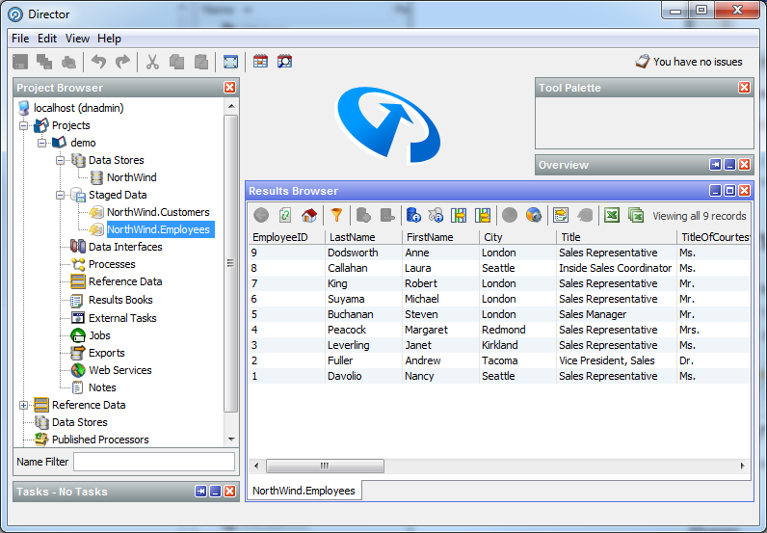767x533 pixels.
Task: Click the globe icon in Results Browser toolbar
Action: click(x=534, y=215)
